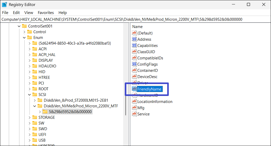Click the tree pane vertical scrollbar

126,78
